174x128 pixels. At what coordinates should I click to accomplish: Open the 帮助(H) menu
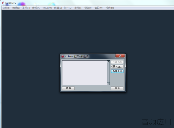click(110, 8)
